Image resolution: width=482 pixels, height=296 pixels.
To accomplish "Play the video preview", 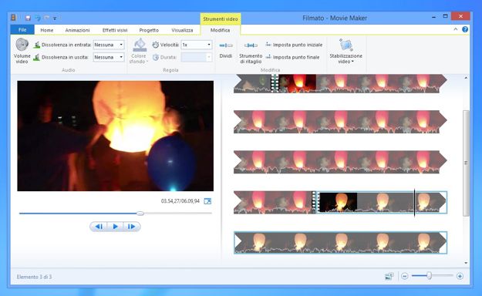I will (x=115, y=227).
